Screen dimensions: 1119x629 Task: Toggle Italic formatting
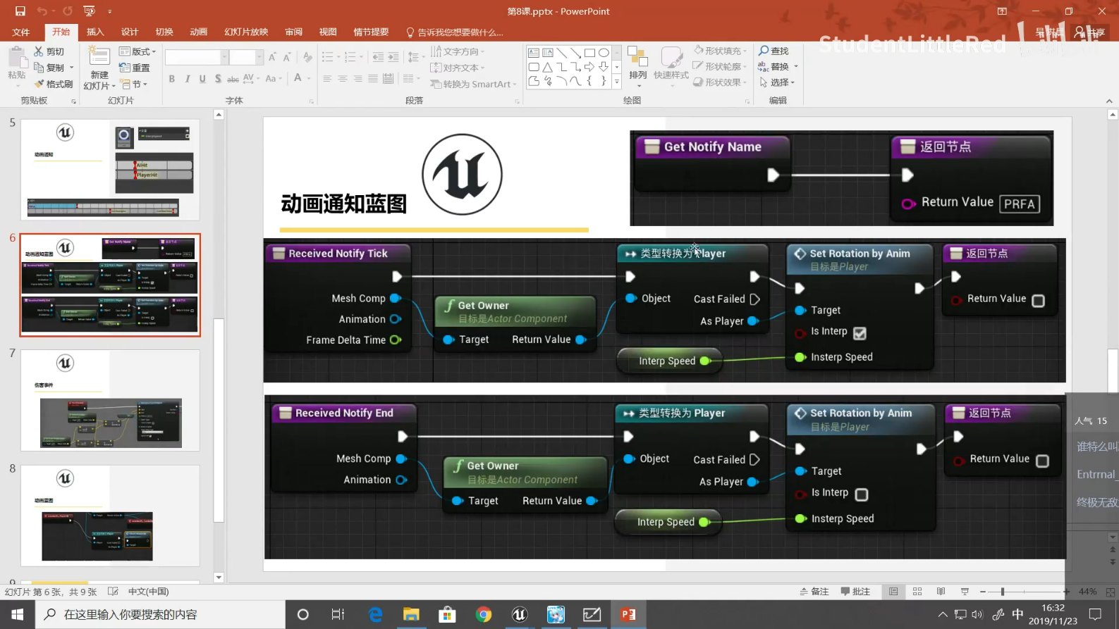(x=187, y=79)
